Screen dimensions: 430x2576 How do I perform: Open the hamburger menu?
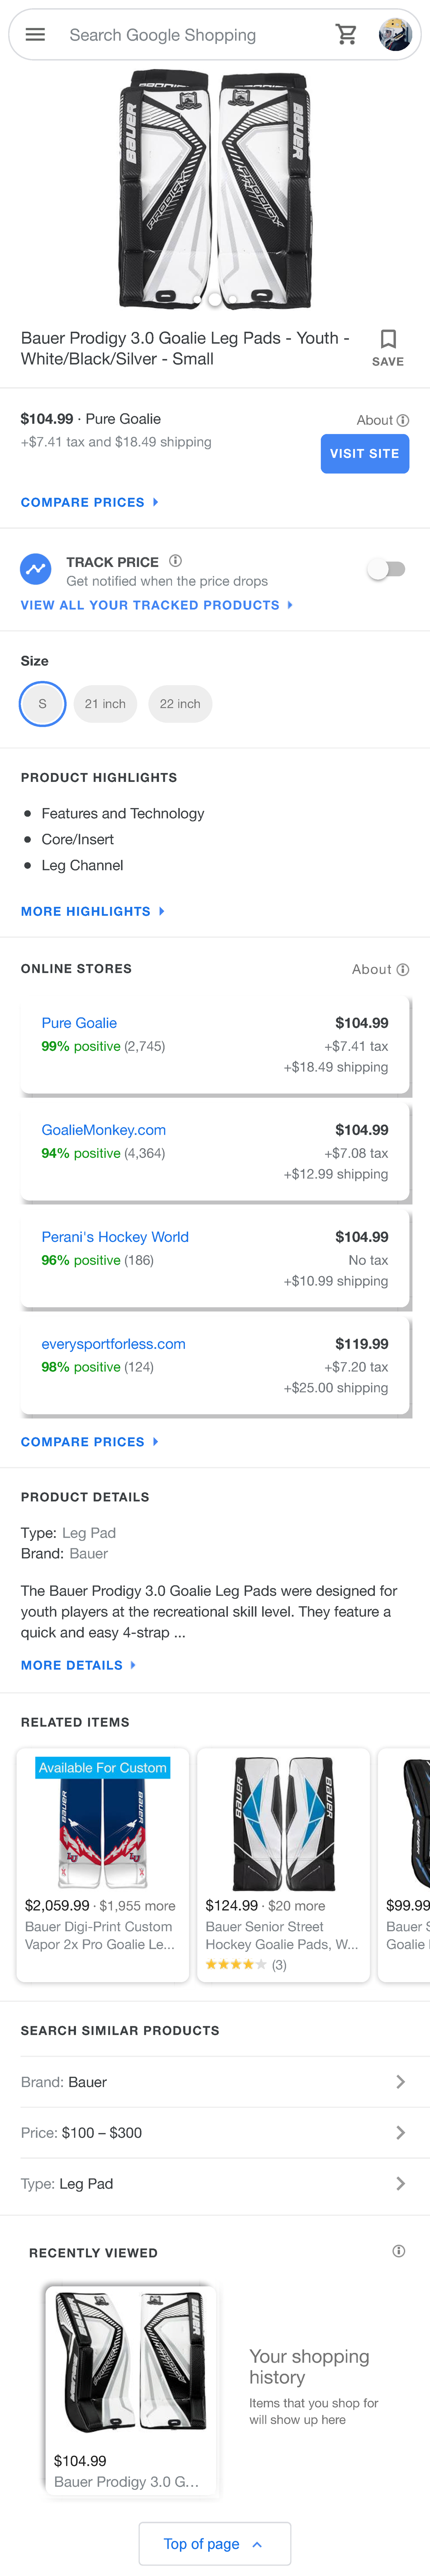[x=35, y=35]
